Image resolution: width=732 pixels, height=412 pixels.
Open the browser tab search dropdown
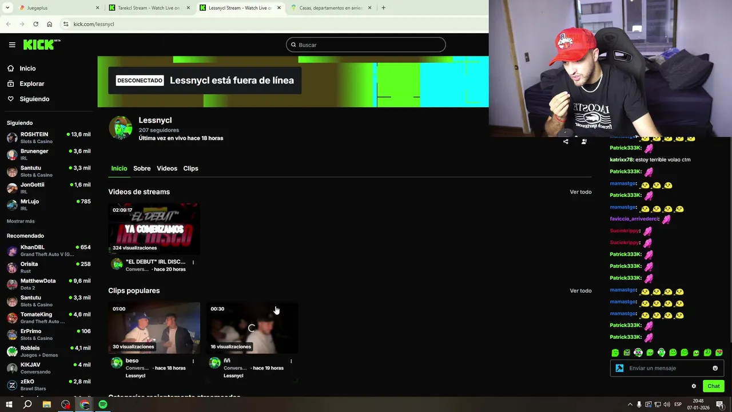tap(6, 8)
